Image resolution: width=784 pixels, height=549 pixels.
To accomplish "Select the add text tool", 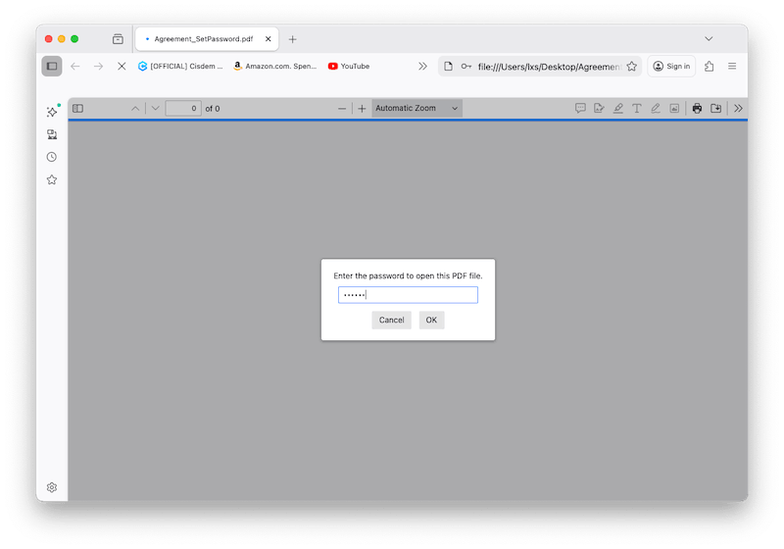I will click(x=636, y=109).
